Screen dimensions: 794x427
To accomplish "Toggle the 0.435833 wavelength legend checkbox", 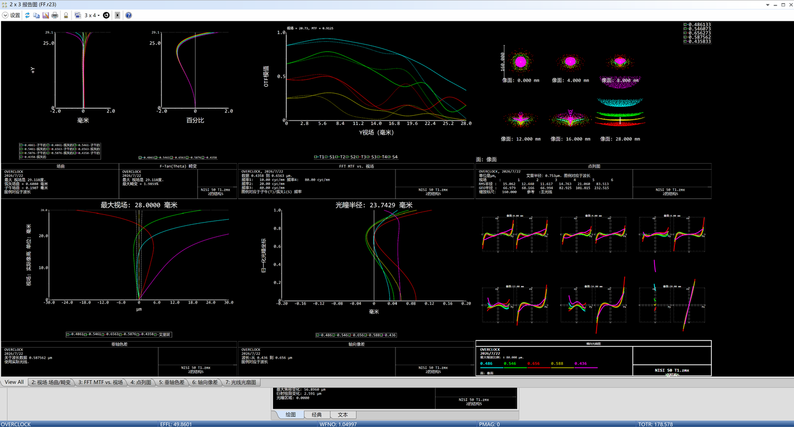I will tap(685, 41).
